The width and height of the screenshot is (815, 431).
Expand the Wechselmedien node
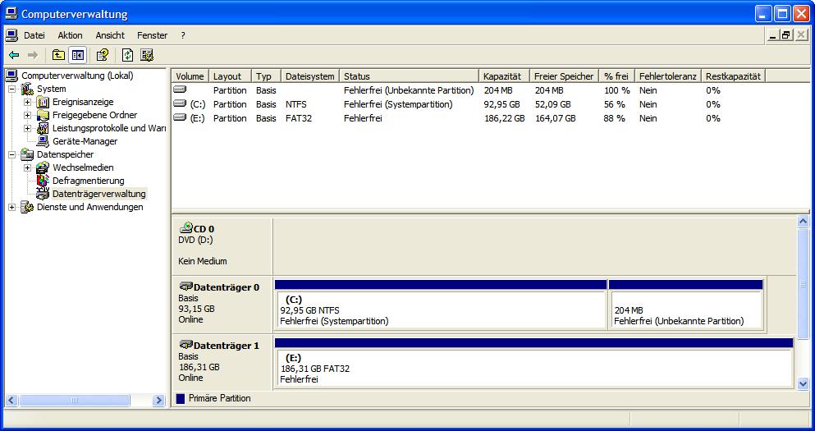(x=28, y=167)
